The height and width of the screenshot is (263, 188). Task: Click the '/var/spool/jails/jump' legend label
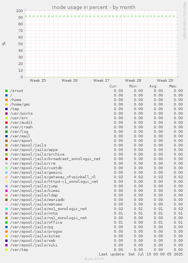coord(34,186)
